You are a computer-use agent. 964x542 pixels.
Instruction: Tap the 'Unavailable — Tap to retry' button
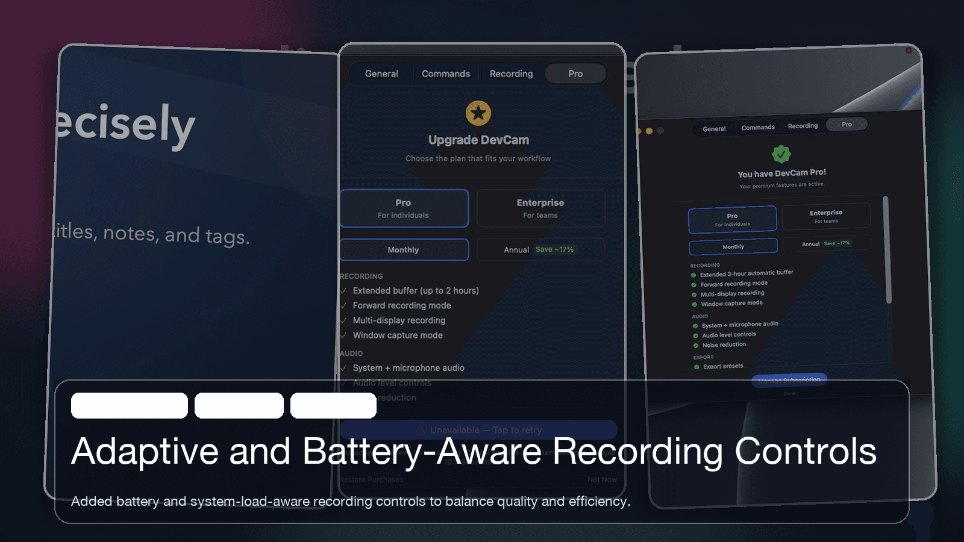(478, 430)
